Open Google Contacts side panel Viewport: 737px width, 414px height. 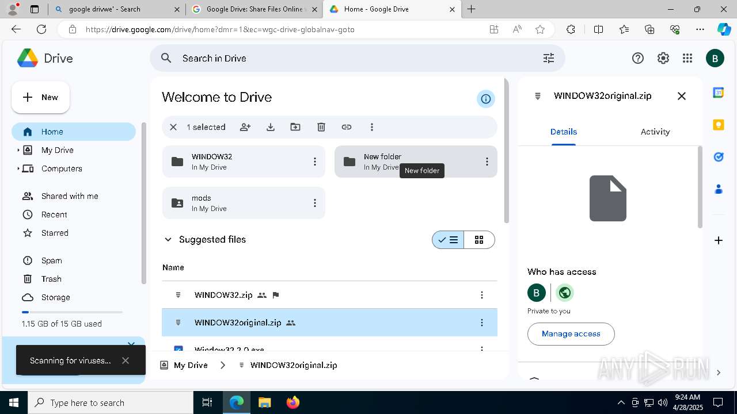click(x=719, y=189)
